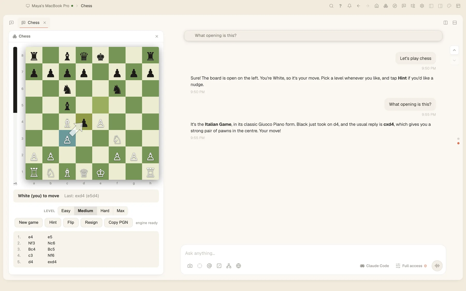
Task: Open the home icon
Action: click(376, 6)
